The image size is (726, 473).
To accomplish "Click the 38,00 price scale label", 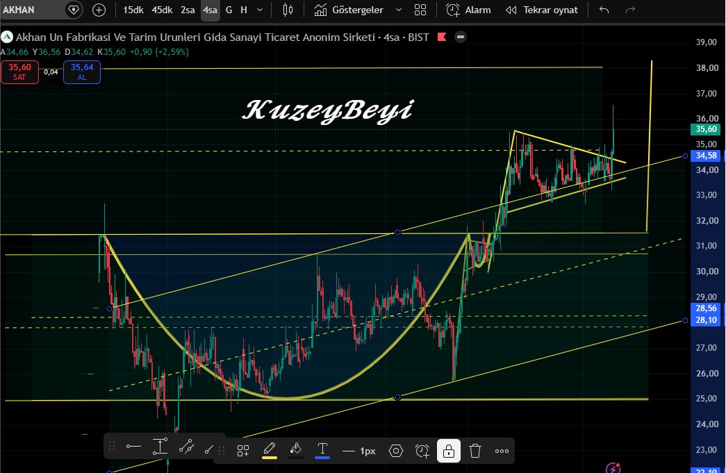I will coord(707,67).
